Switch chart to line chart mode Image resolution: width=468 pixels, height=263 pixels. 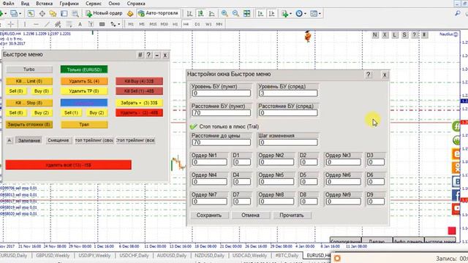pos(211,13)
